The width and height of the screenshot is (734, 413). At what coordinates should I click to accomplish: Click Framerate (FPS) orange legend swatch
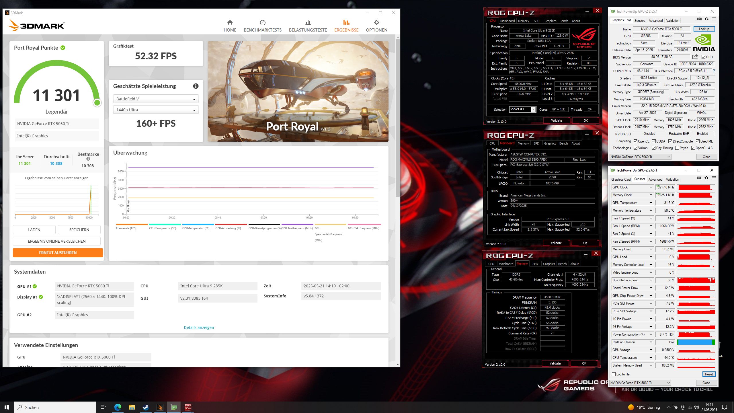tap(132, 224)
